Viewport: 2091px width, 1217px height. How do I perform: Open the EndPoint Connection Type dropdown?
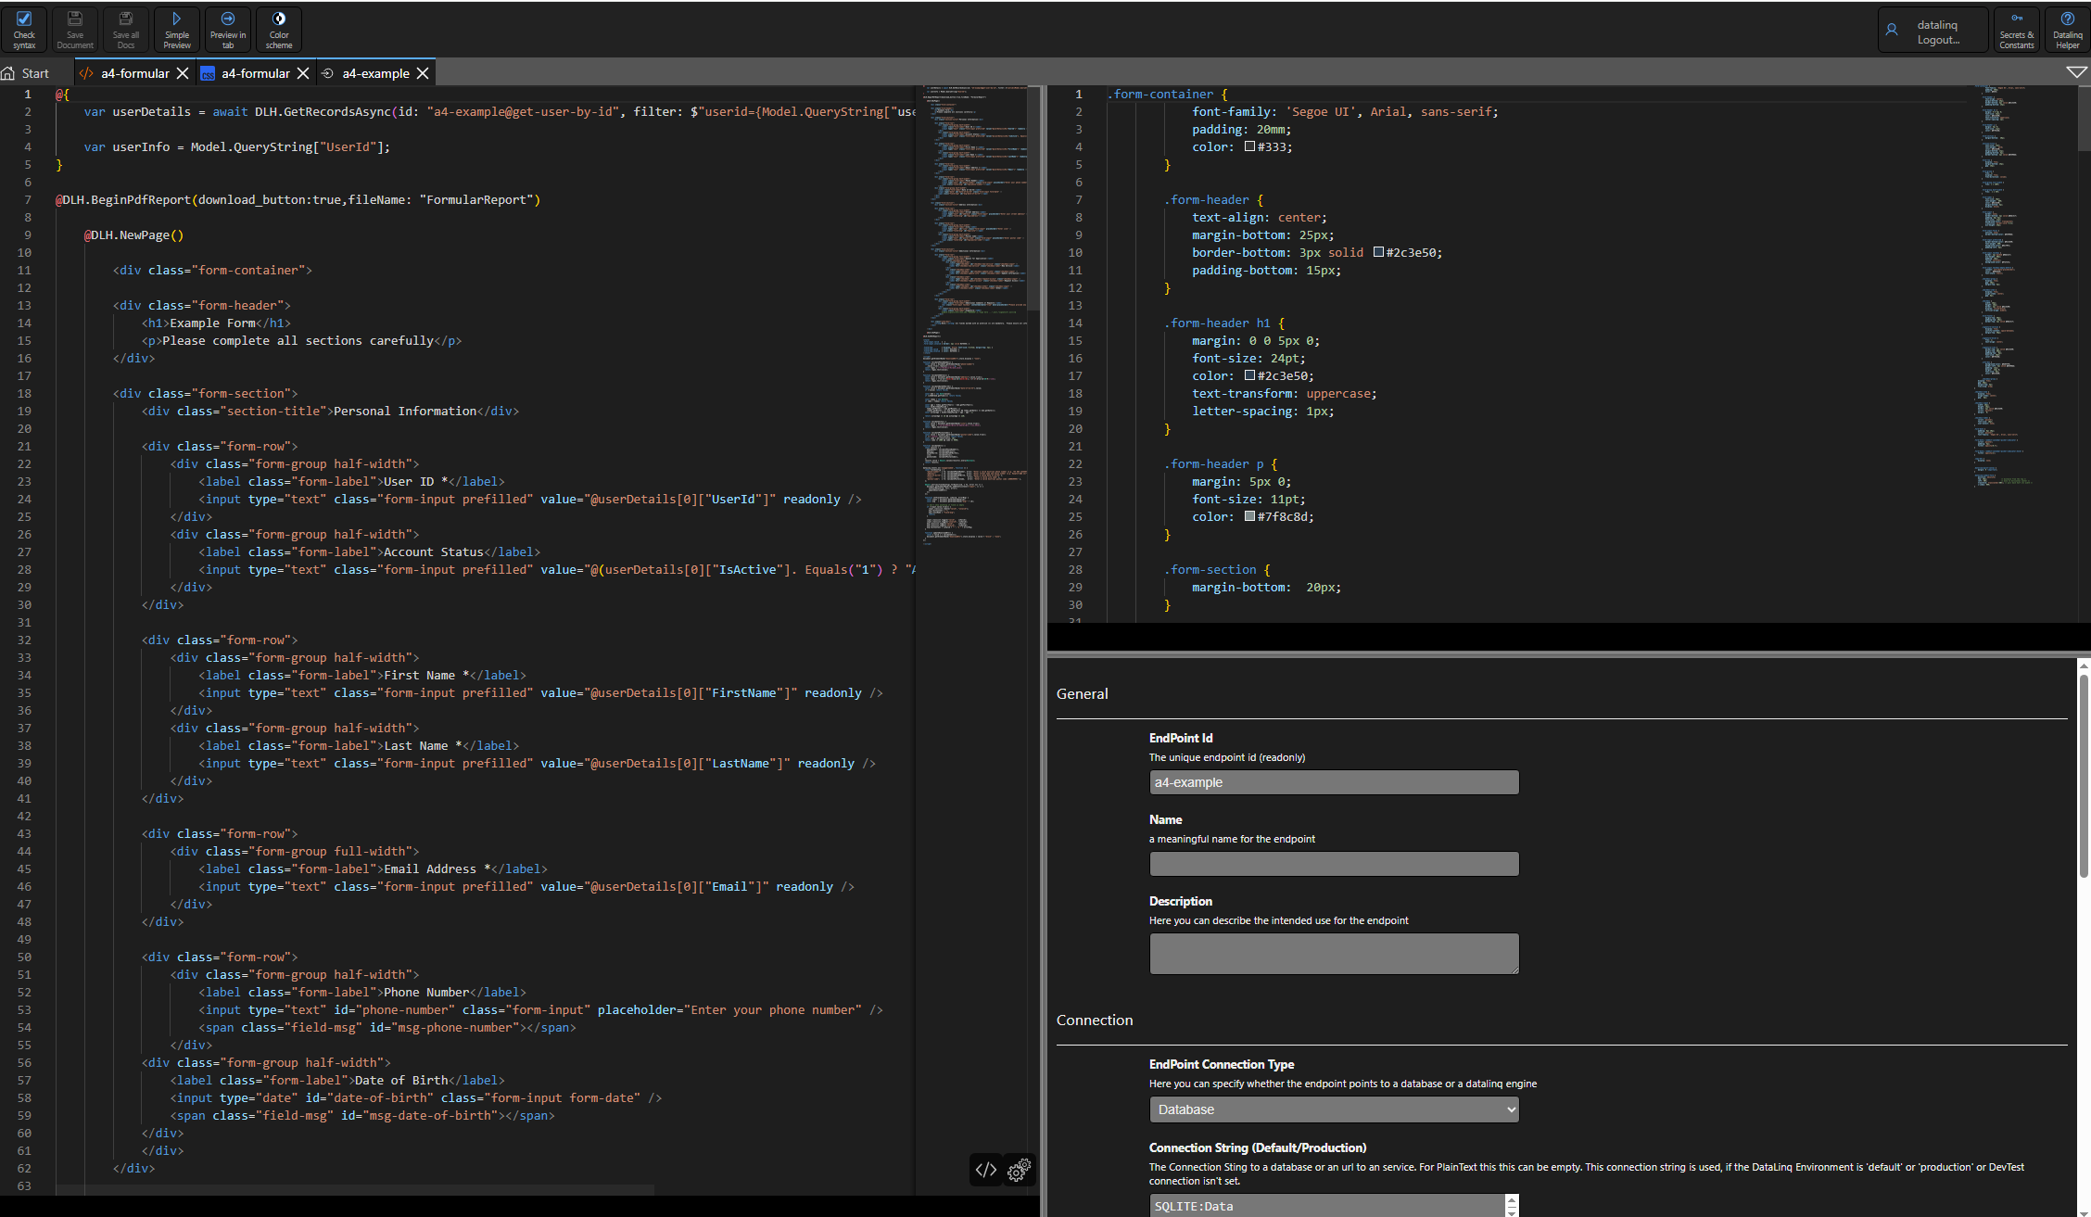pyautogui.click(x=1334, y=1109)
